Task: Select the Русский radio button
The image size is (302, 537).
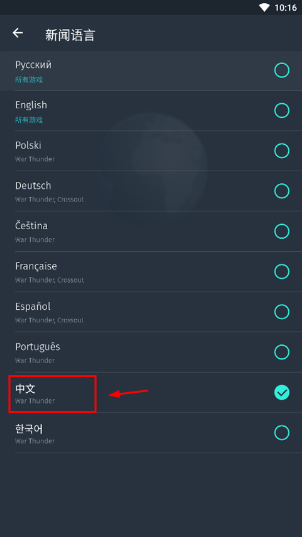Action: click(282, 71)
